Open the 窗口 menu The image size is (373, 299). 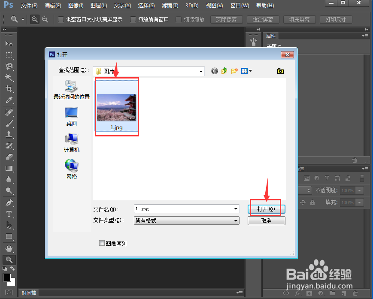240,6
